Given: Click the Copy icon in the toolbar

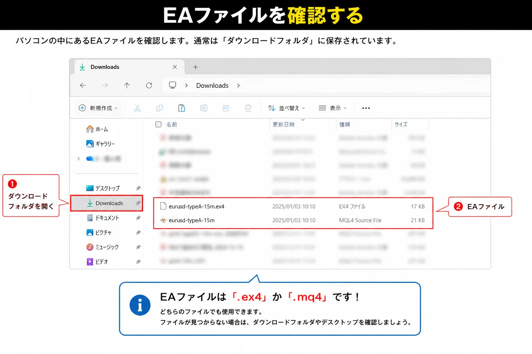Looking at the screenshot, I should pos(160,108).
